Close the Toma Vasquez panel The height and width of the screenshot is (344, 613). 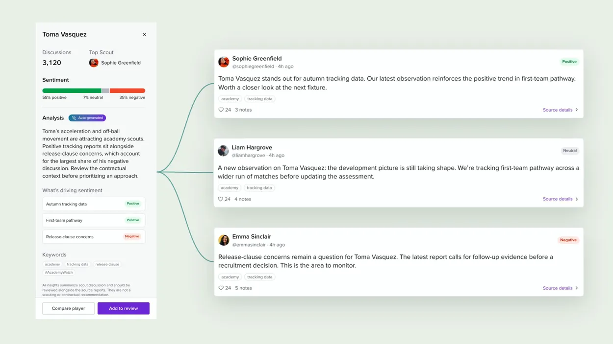[x=144, y=35]
